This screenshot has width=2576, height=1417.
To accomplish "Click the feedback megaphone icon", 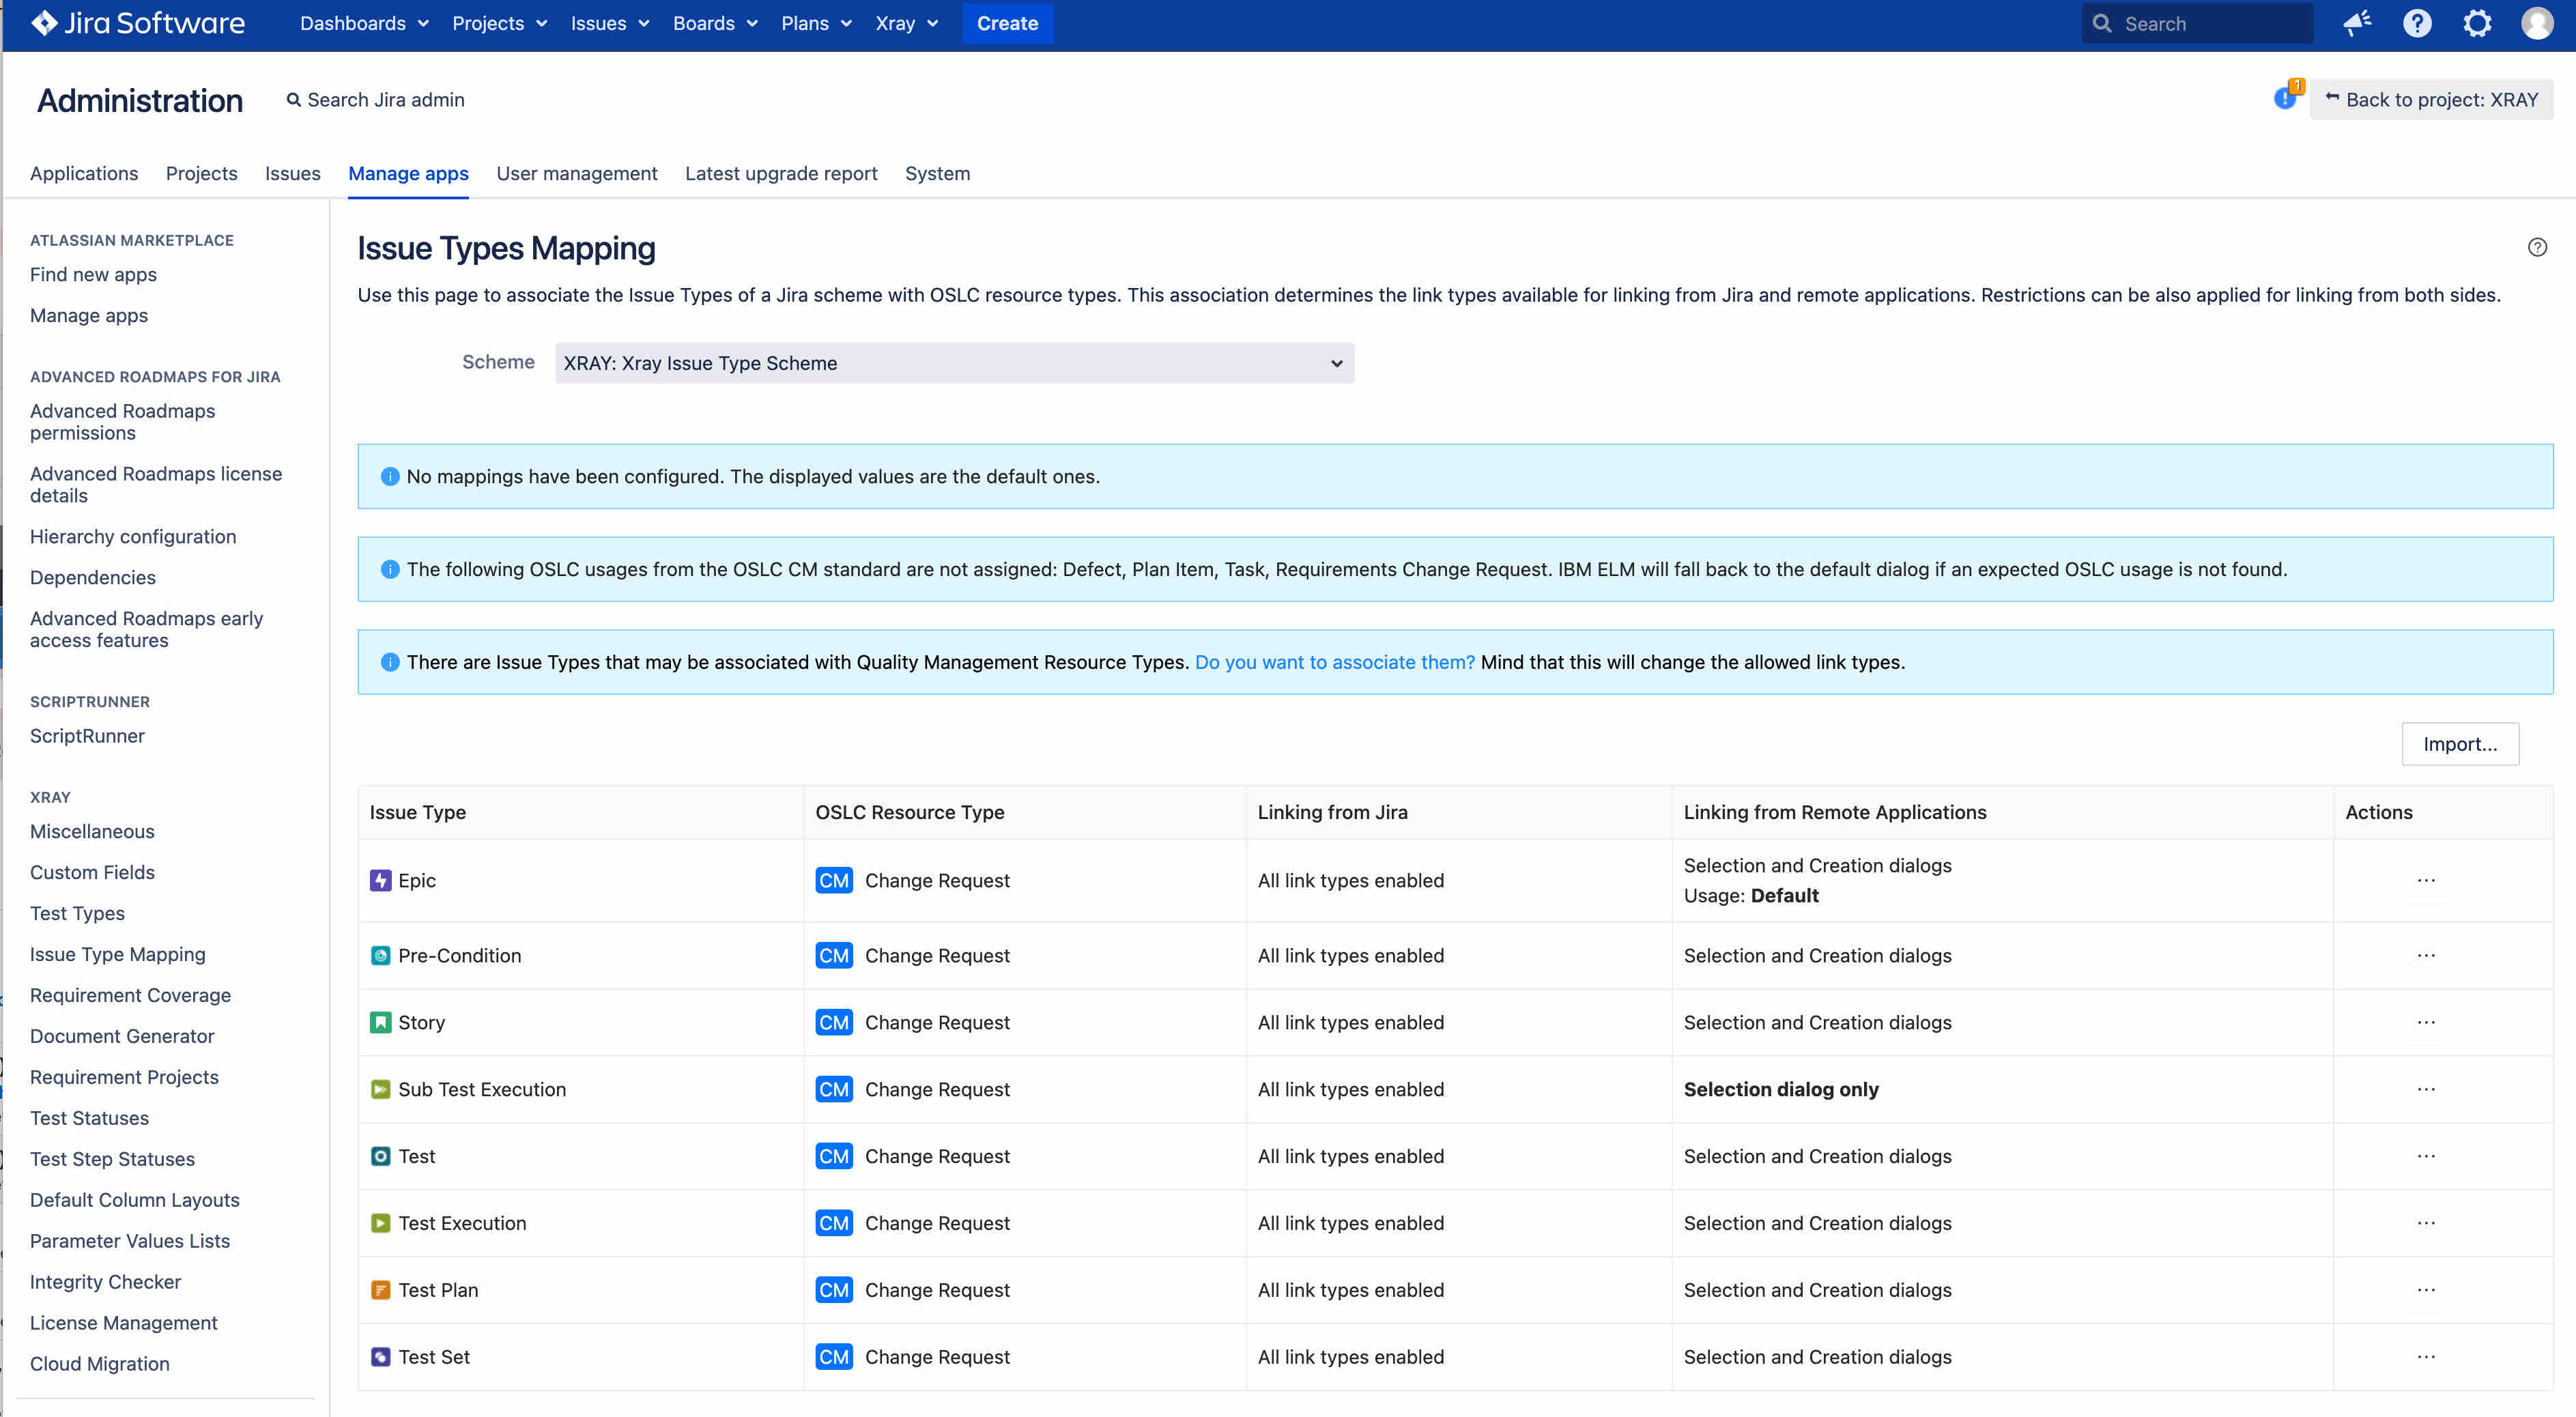I will click(2357, 23).
